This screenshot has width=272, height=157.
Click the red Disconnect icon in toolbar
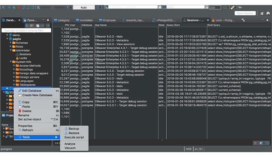pyautogui.click(x=19, y=7)
